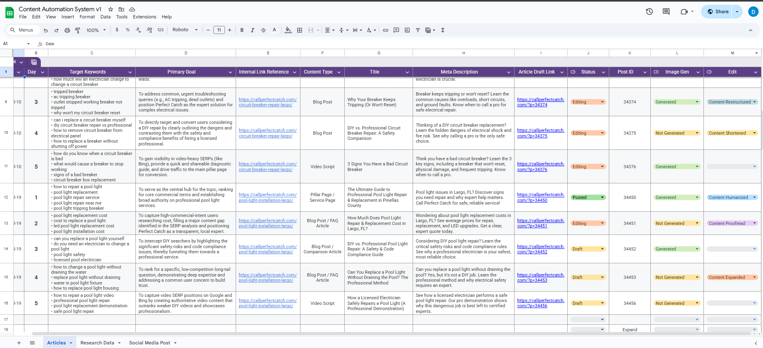Viewport: 763px width, 348px height.
Task: Add a comment with the toolbar icon
Action: click(396, 30)
